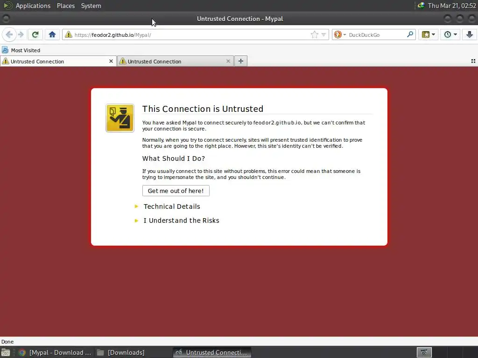Screen dimensions: 478x358
Task: Go to the Home page
Action: point(52,34)
